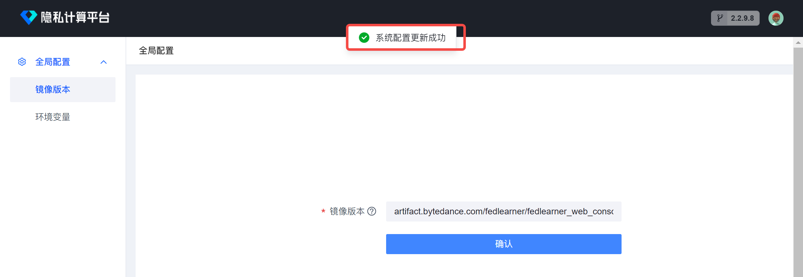Click the 2.2.9.8 version badge

point(735,18)
